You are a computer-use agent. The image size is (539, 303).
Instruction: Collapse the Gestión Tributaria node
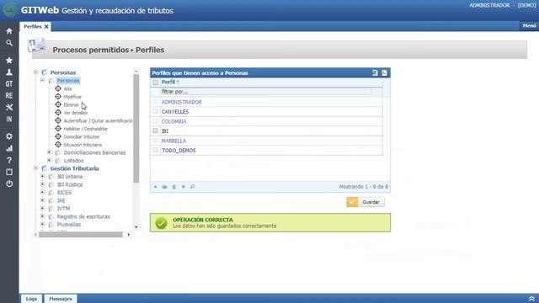pyautogui.click(x=35, y=168)
